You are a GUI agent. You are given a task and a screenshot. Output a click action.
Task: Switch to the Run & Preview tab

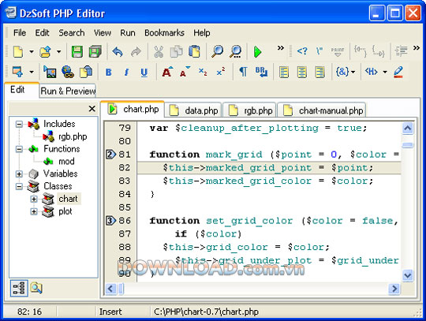coord(68,91)
